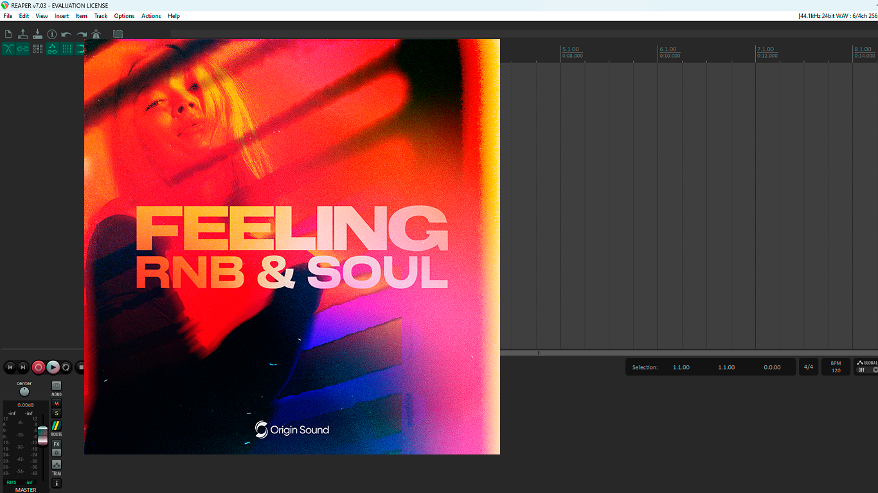
Task: Click the REAPER logo in title bar
Action: click(x=5, y=5)
